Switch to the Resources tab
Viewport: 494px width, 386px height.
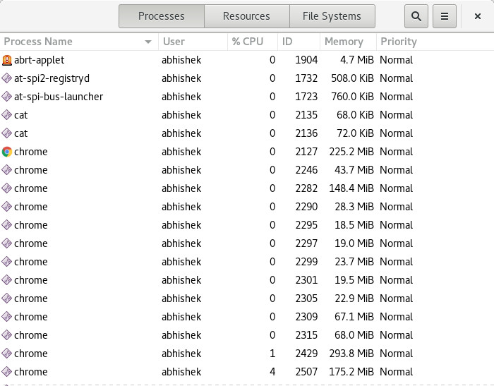[246, 16]
